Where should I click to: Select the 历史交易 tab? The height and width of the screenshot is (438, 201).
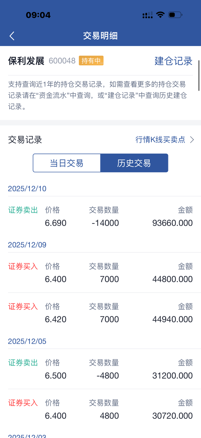coord(134,163)
